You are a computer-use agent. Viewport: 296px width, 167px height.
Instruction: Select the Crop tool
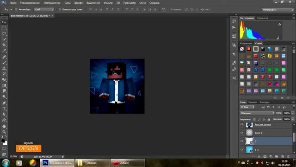coord(4,45)
